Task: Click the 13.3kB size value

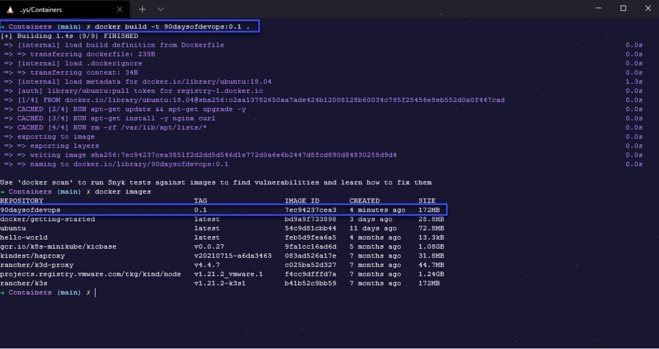Action: [x=431, y=237]
